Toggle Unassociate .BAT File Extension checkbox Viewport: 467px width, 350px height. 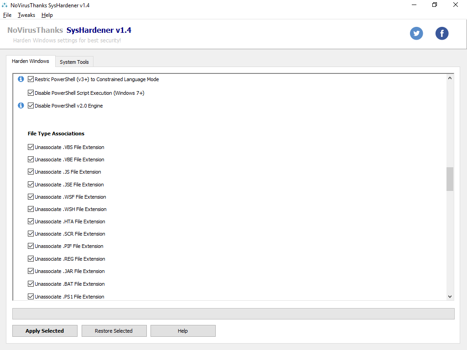coord(31,284)
